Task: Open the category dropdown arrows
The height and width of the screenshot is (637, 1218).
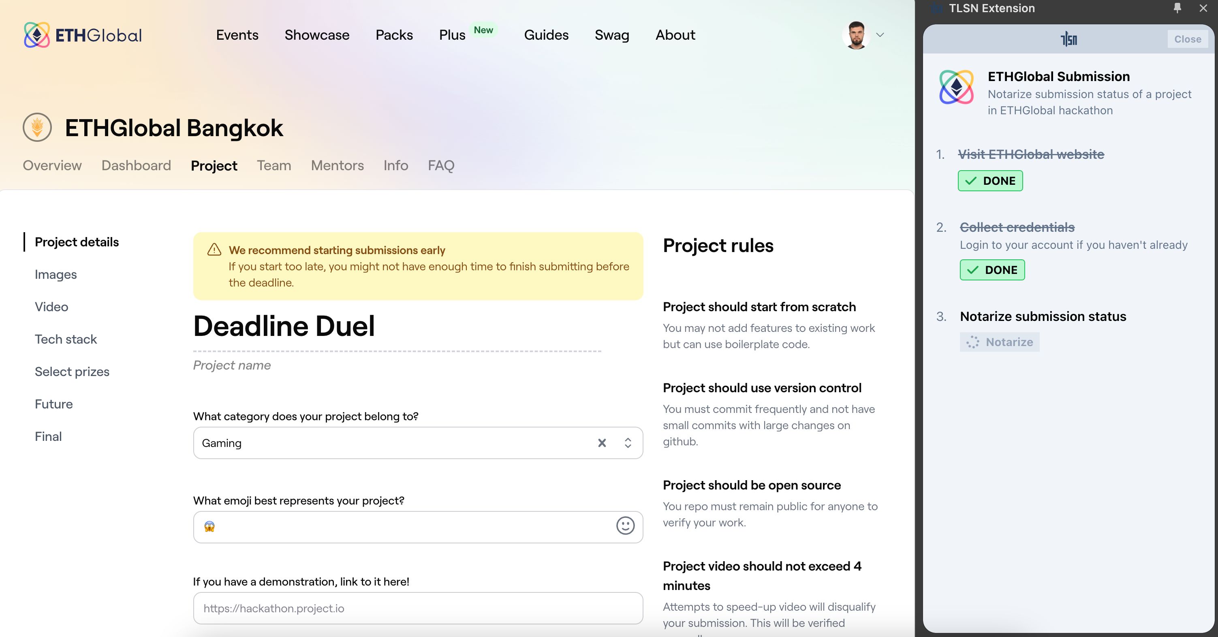Action: pyautogui.click(x=628, y=442)
